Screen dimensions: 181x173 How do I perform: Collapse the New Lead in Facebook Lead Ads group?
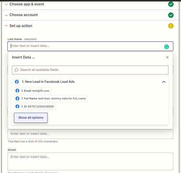click(163, 82)
